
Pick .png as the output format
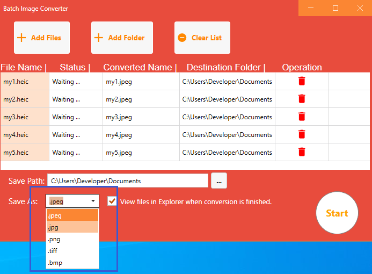72,239
